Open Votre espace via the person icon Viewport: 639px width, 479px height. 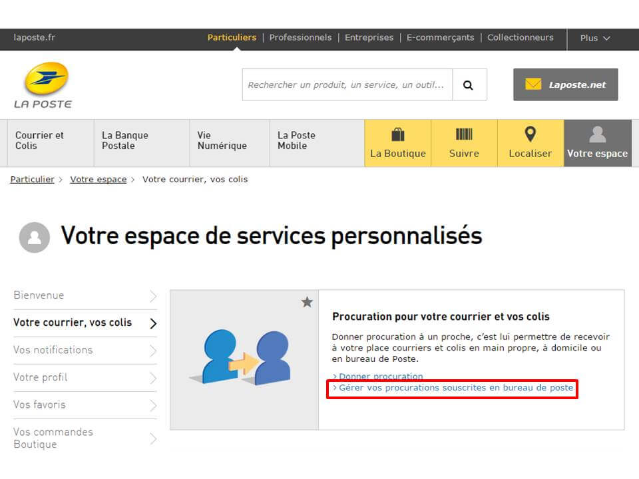click(x=597, y=134)
